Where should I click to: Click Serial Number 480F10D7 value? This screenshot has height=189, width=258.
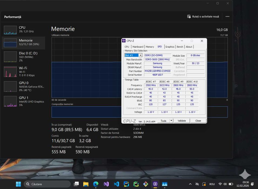[158, 75]
